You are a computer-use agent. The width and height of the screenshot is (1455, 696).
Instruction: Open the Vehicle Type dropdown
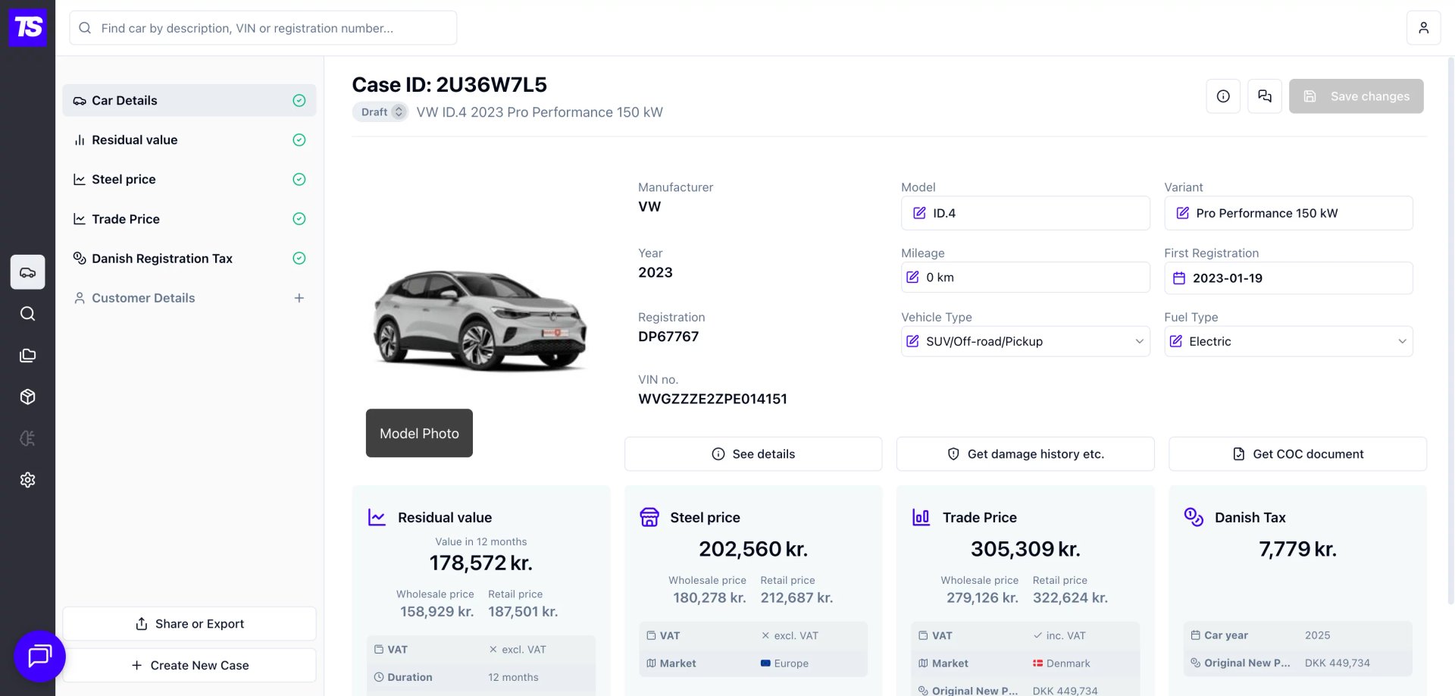point(1025,341)
